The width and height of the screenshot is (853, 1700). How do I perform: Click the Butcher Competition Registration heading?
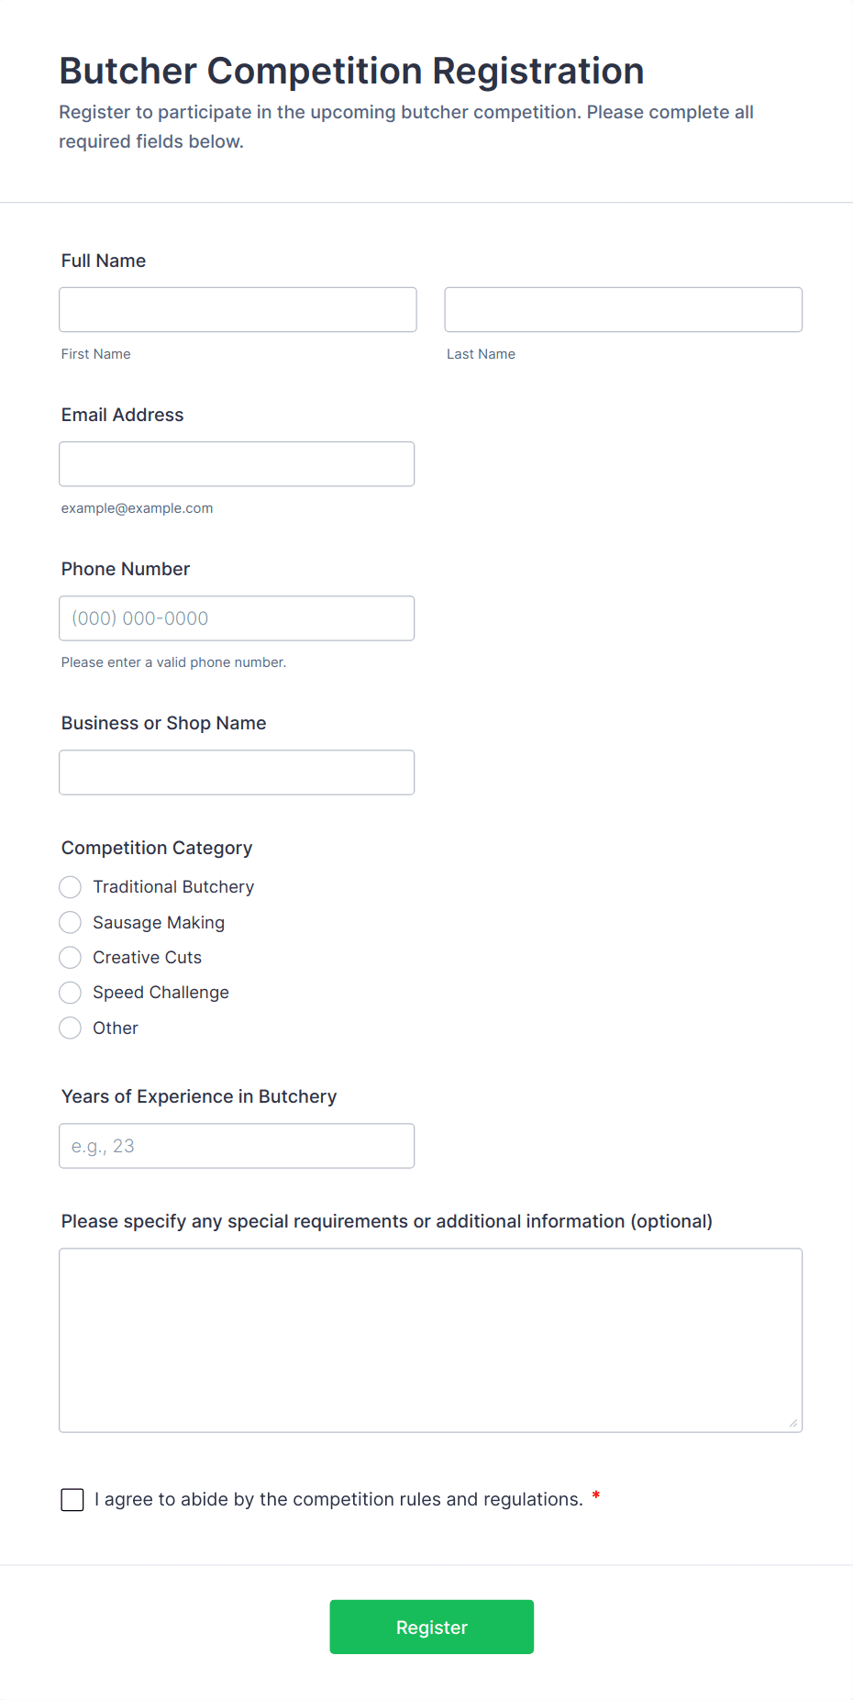[351, 71]
